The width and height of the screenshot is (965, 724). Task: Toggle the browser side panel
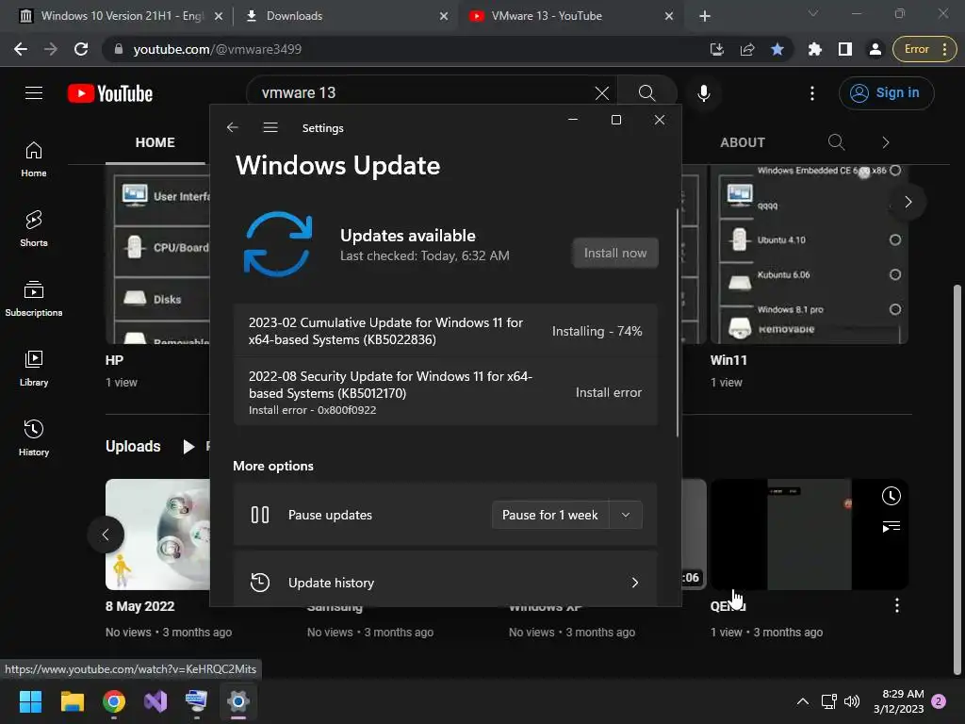coord(845,49)
